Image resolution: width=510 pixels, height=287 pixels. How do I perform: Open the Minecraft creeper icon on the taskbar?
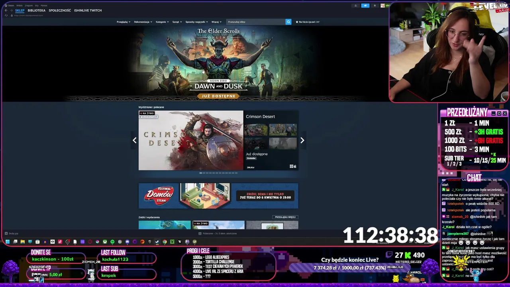[172, 242]
